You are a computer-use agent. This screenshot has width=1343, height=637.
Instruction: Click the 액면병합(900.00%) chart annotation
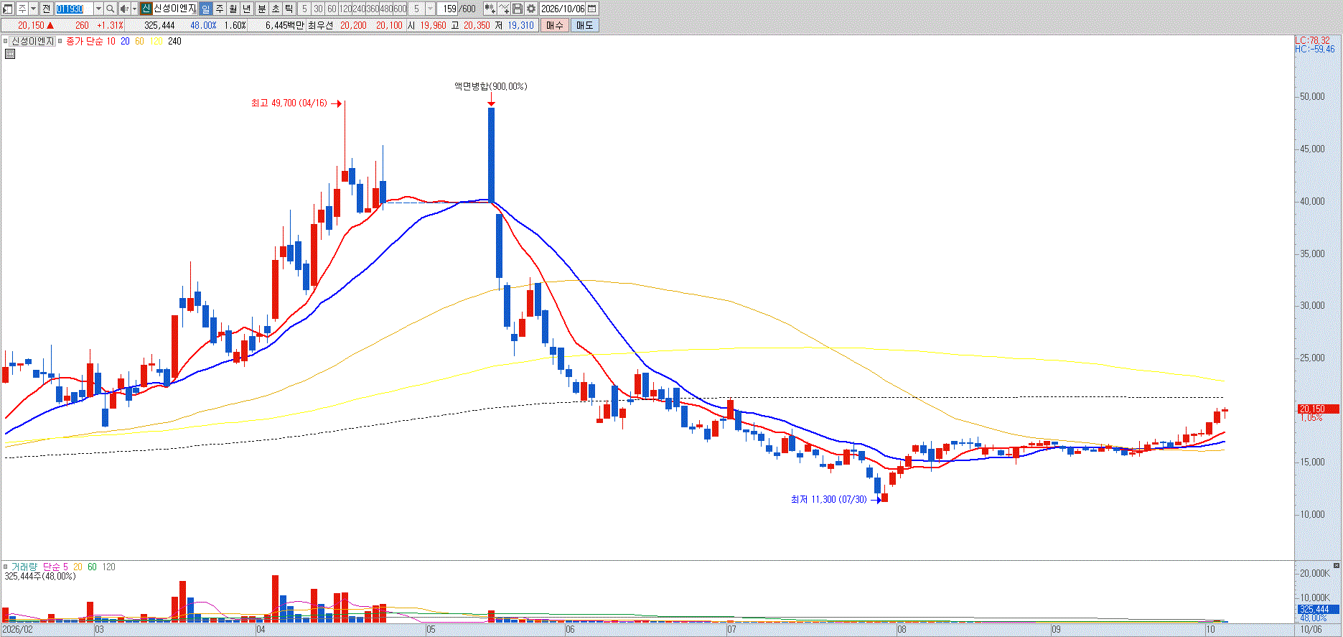490,86
